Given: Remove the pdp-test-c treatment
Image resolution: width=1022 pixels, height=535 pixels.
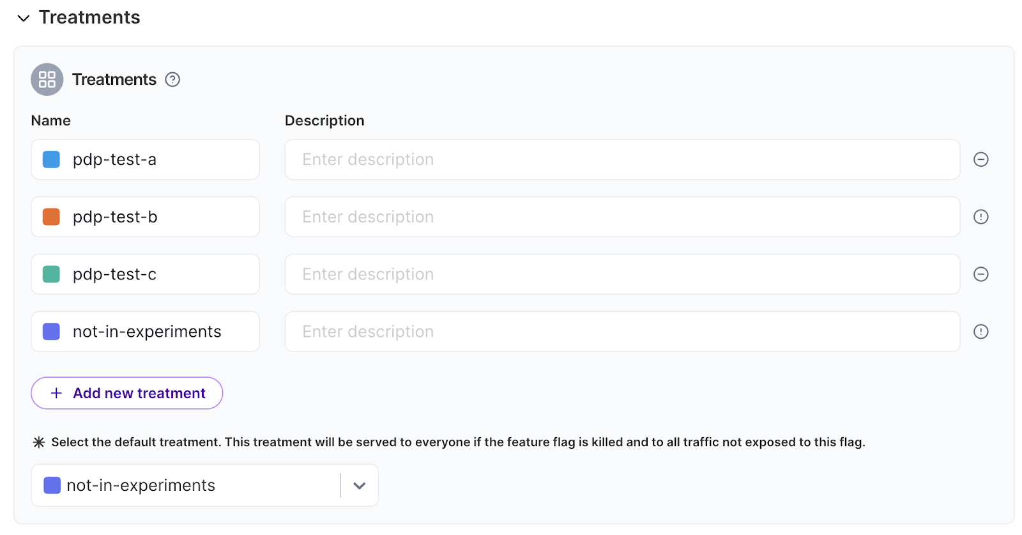Looking at the screenshot, I should coord(980,274).
